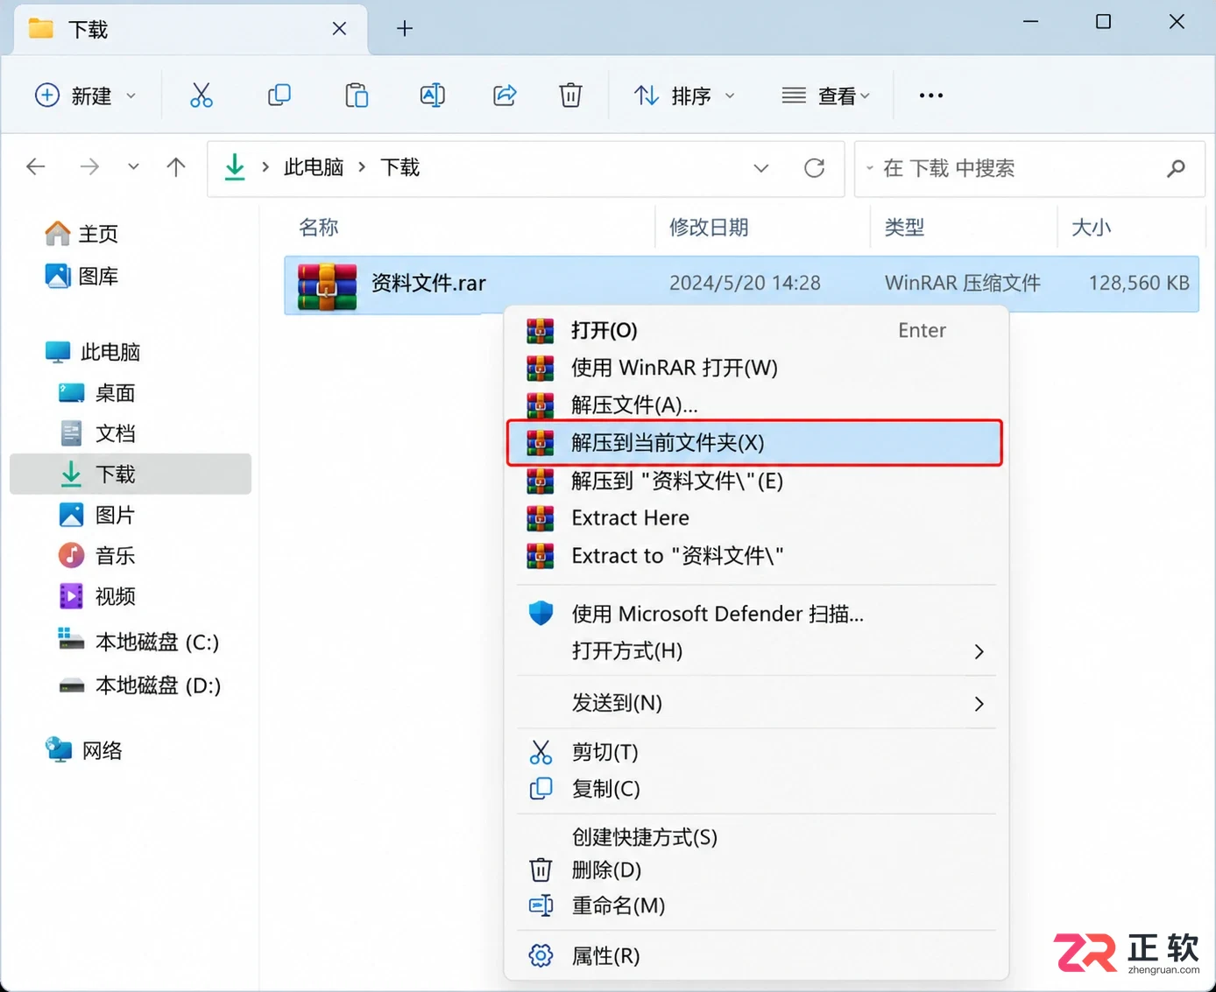Select 此电脑 in the navigation pane
The image size is (1216, 992).
click(x=93, y=352)
